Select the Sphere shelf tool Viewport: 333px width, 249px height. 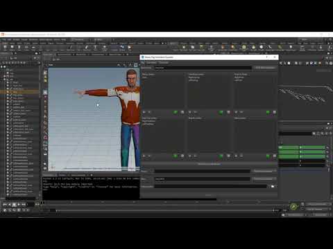[x=12, y=48]
